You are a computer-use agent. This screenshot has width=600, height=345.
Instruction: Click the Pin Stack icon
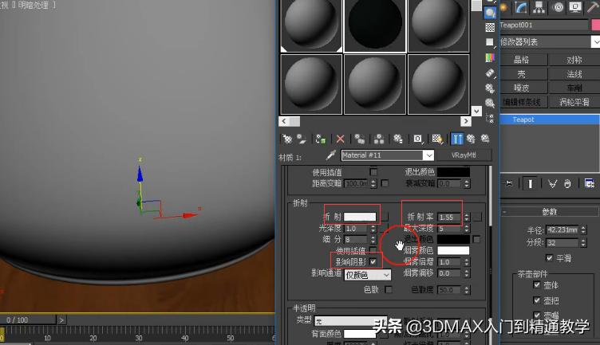[x=508, y=184]
